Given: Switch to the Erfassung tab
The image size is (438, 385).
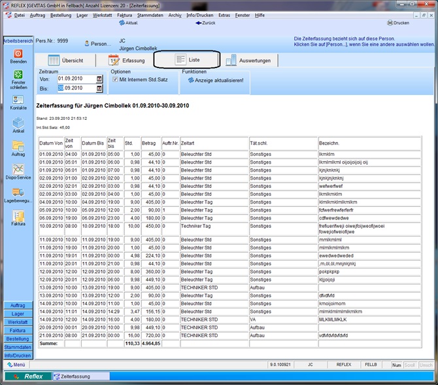Looking at the screenshot, I should pos(127,60).
